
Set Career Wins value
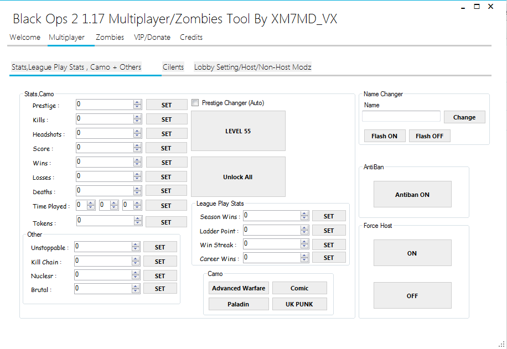329,258
